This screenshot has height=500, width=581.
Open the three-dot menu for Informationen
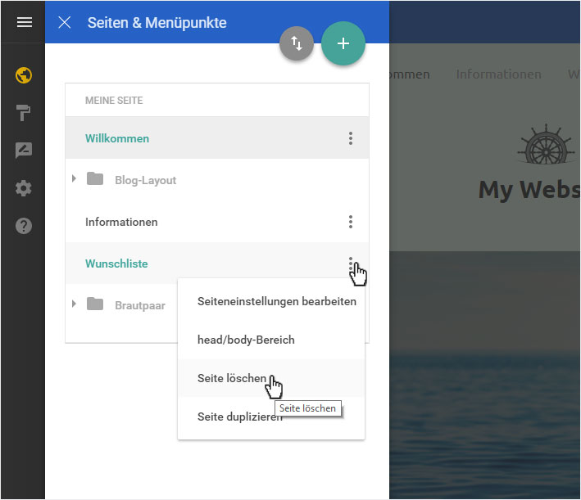[x=351, y=222]
